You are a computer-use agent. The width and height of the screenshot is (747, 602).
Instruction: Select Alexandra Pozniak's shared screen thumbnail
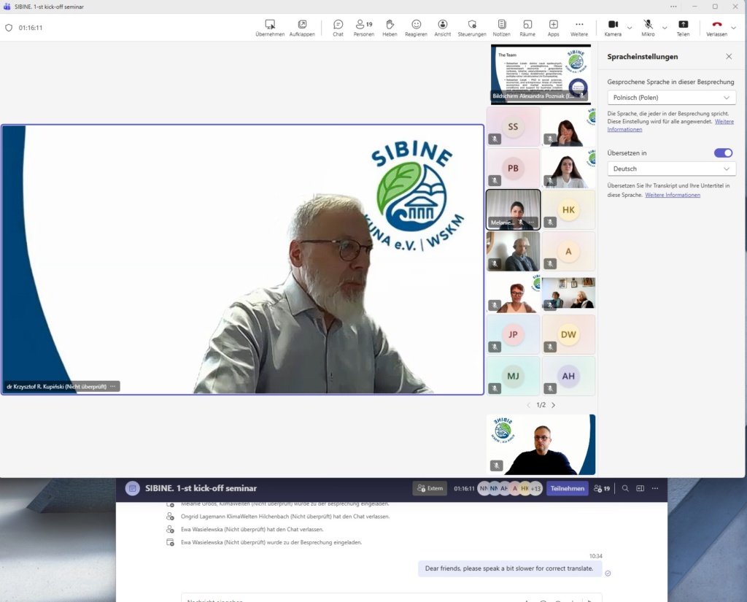540,73
